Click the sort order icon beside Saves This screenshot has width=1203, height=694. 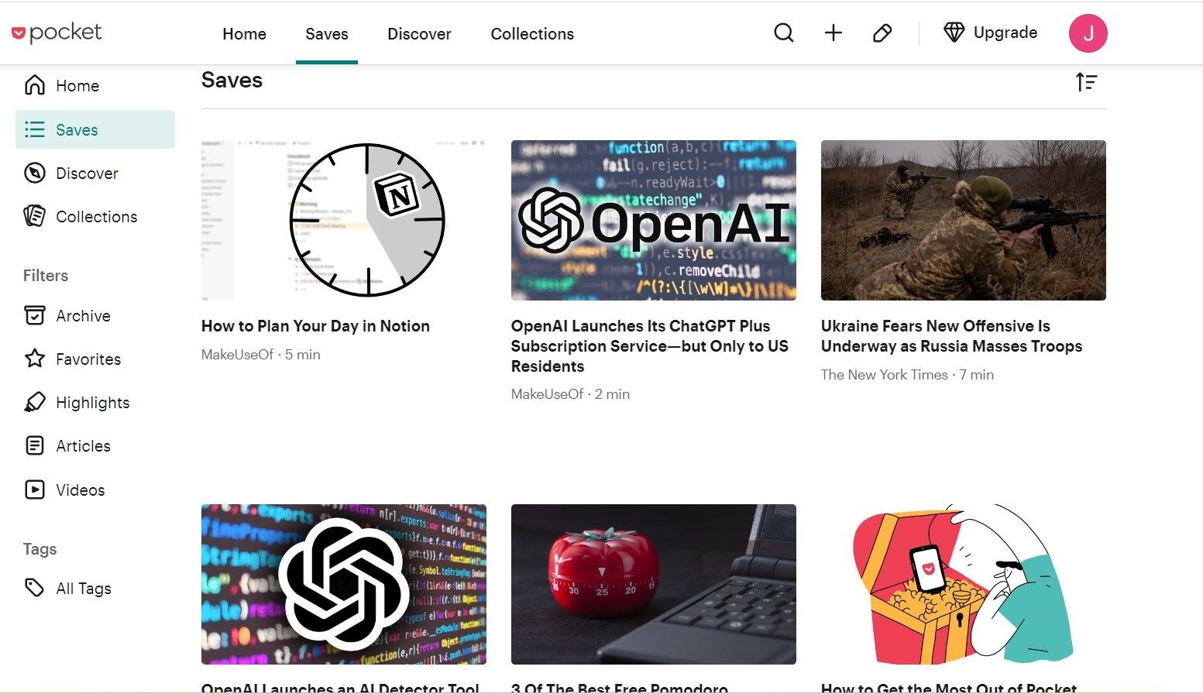(x=1087, y=81)
